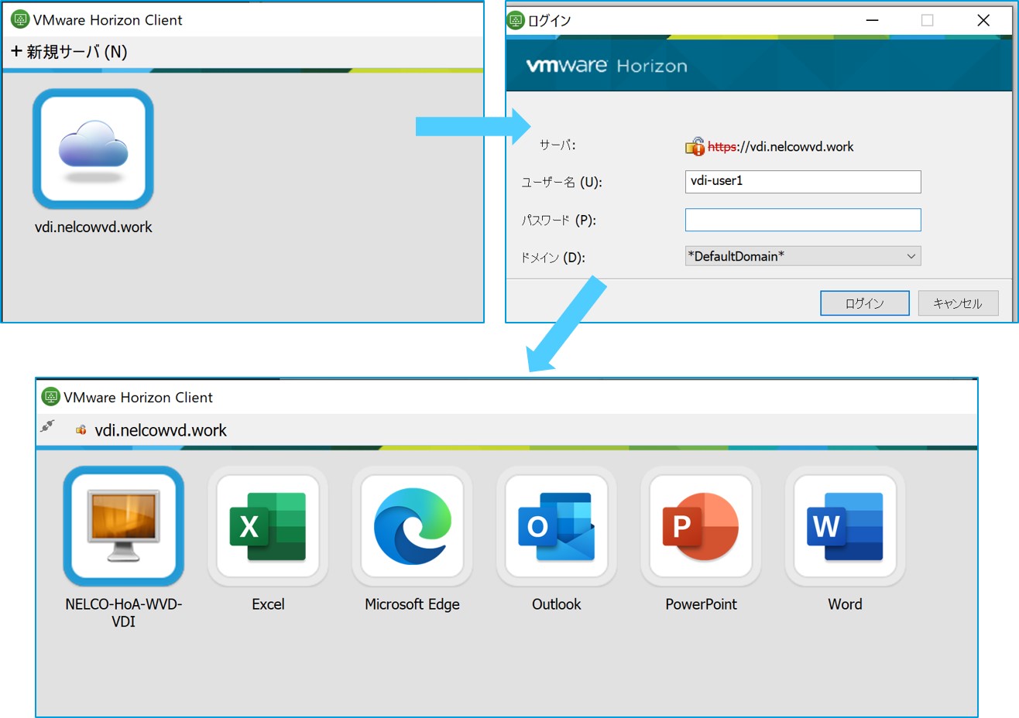
Task: Open PowerPoint
Action: click(699, 526)
